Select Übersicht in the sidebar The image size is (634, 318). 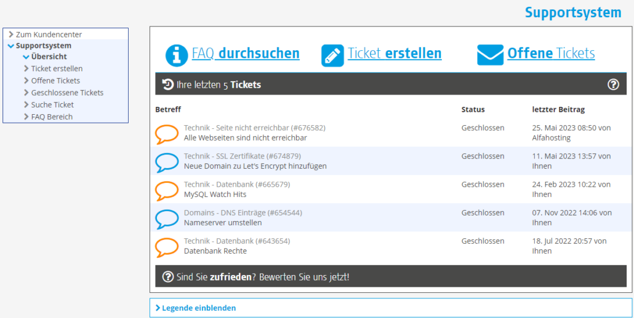49,57
